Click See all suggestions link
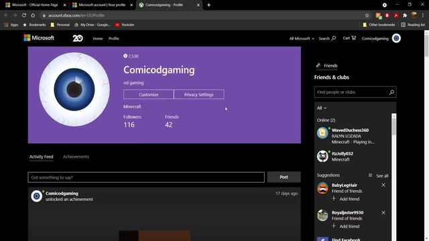 click(x=382, y=175)
